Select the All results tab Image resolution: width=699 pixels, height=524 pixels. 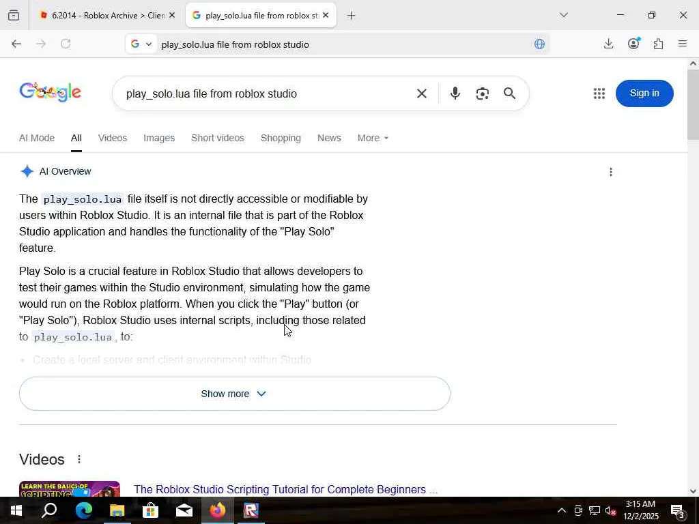(76, 138)
